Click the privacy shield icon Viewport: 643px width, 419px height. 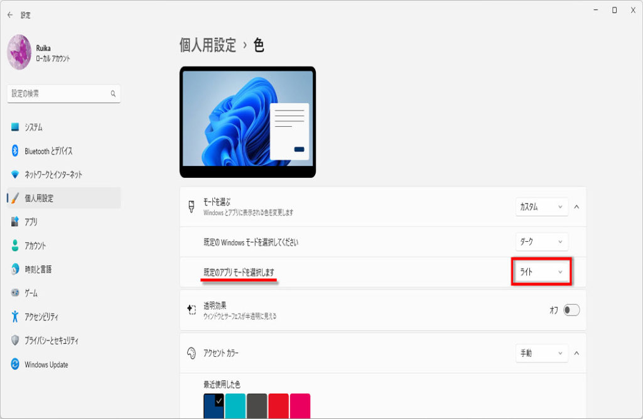(15, 340)
